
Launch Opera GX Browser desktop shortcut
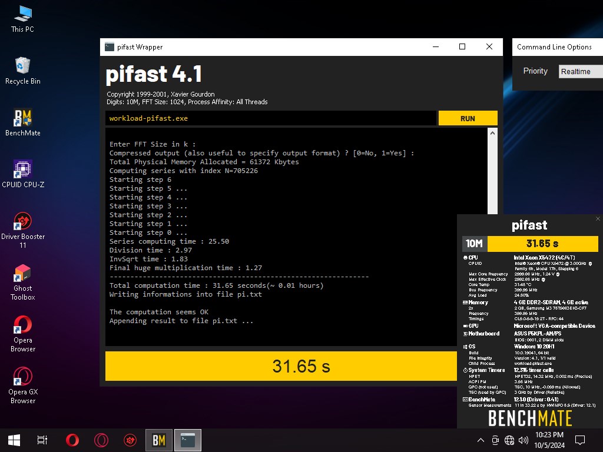(x=23, y=386)
